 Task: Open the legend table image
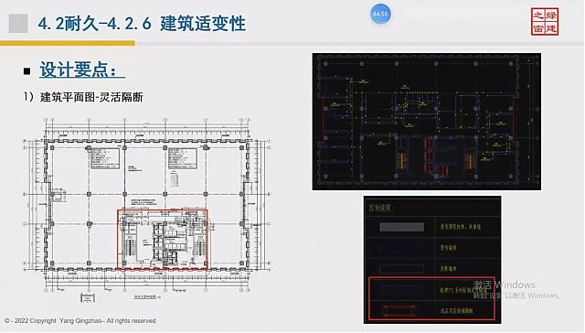coord(432,260)
